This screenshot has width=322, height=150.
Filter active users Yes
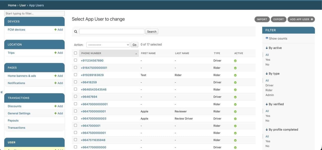point(268,60)
